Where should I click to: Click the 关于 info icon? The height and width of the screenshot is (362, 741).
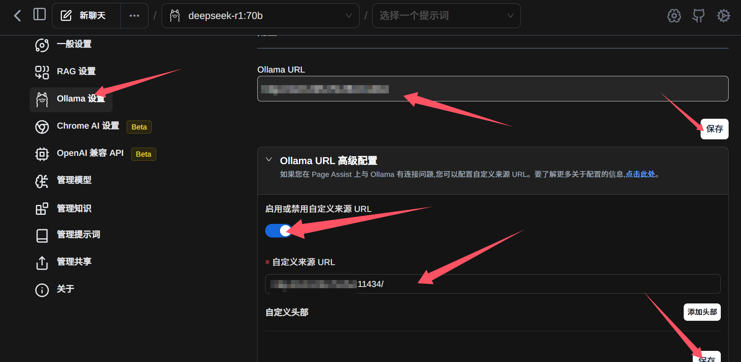(42, 290)
